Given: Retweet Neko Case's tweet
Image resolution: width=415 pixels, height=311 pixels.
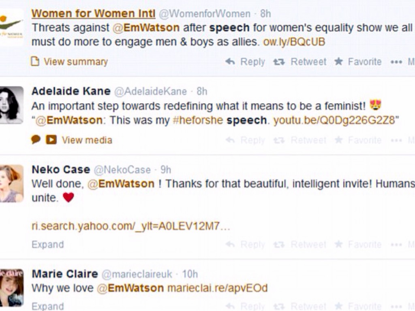Looking at the screenshot, I should pos(300,245).
